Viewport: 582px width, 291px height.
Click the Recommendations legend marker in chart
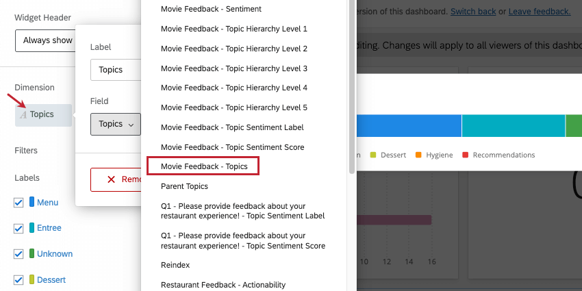point(466,155)
